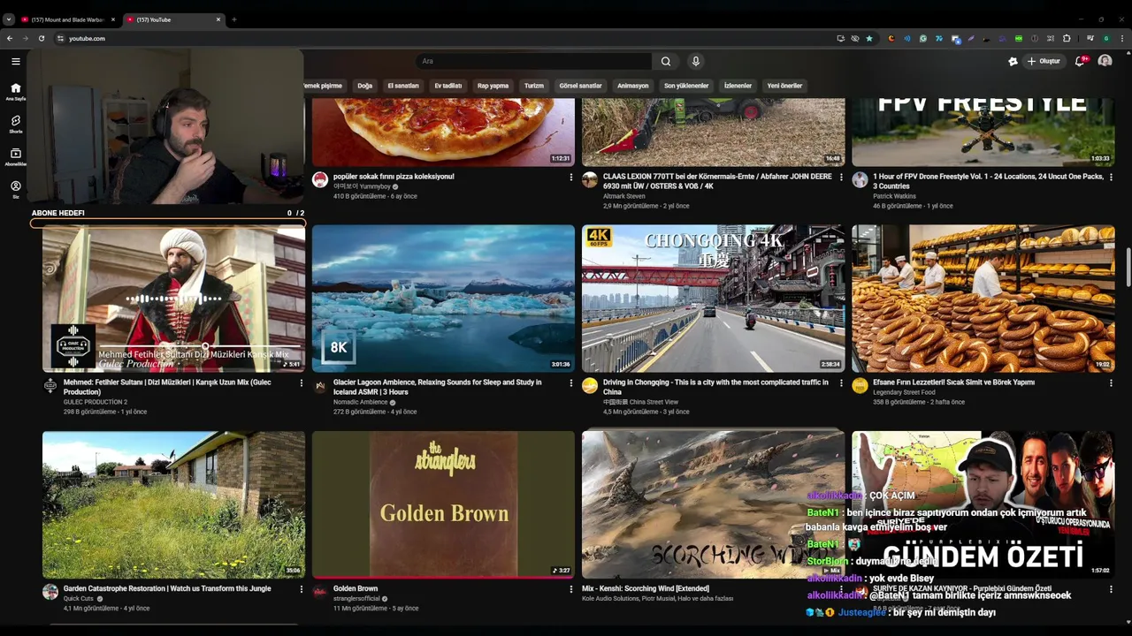The height and width of the screenshot is (636, 1132).
Task: Click Mix - Kenshi: Scorching Wind title
Action: click(658, 588)
